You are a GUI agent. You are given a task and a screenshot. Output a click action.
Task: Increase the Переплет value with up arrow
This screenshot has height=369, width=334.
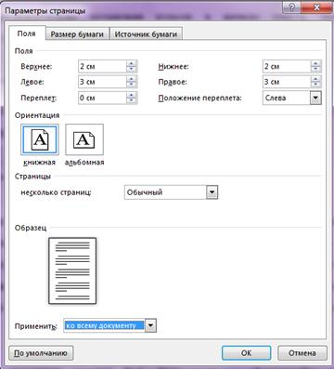click(x=132, y=95)
